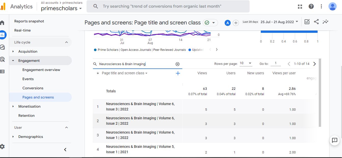Change the Rows per page dropdown
The width and height of the screenshot is (342, 158).
(246, 63)
